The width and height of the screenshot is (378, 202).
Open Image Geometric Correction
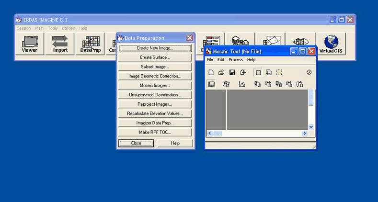[155, 76]
